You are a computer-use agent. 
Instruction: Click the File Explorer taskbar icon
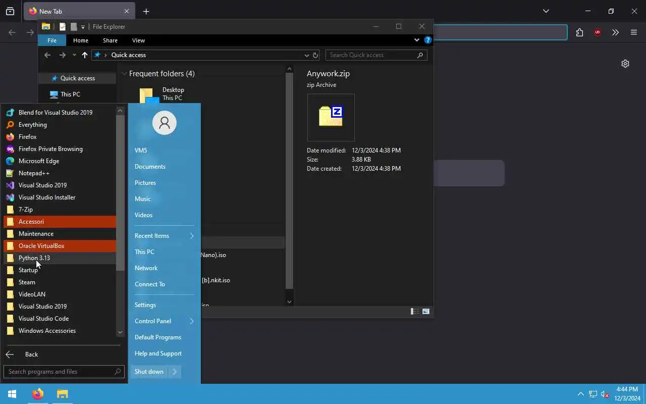tap(62, 394)
